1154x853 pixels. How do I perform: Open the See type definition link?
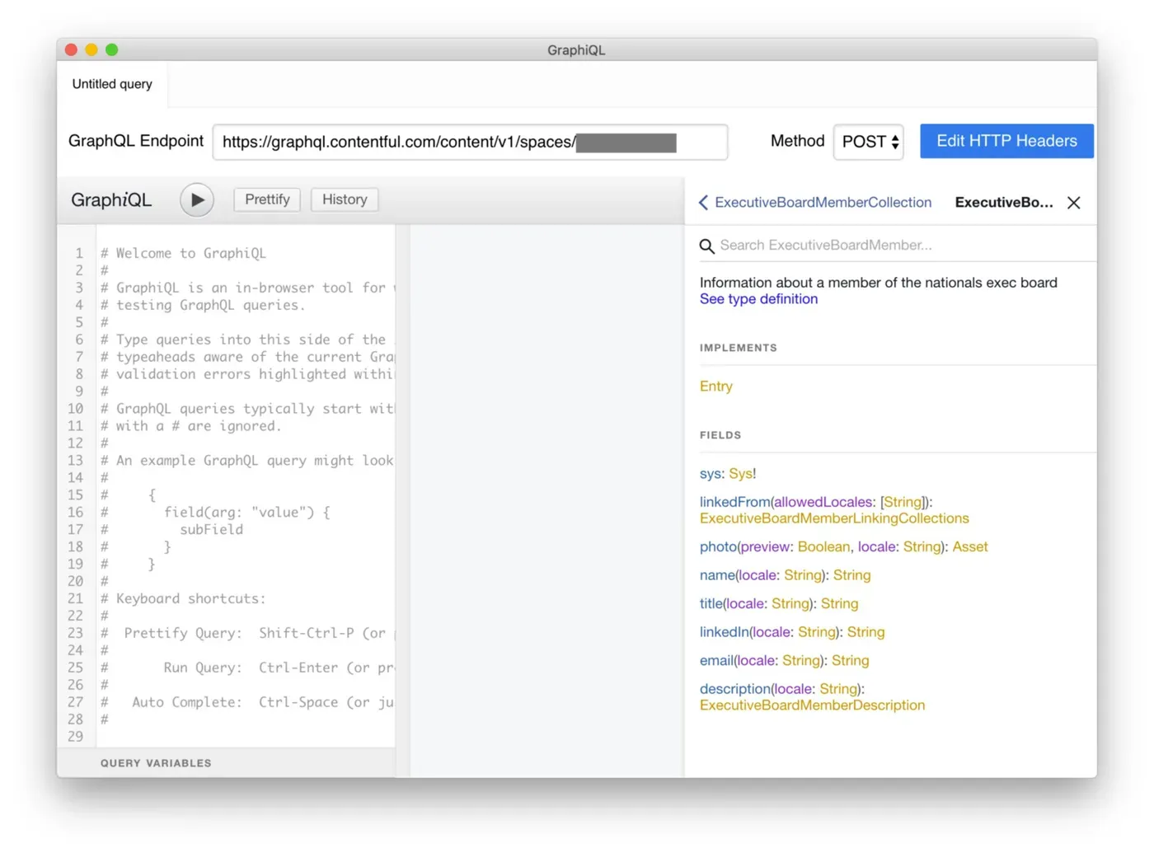pyautogui.click(x=758, y=299)
